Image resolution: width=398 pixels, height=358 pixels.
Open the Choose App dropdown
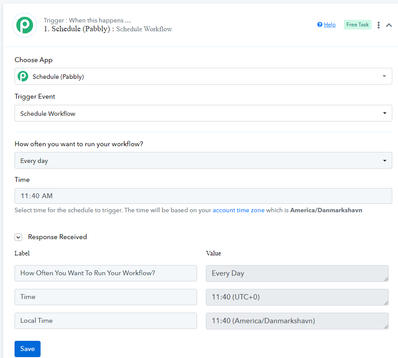[203, 76]
